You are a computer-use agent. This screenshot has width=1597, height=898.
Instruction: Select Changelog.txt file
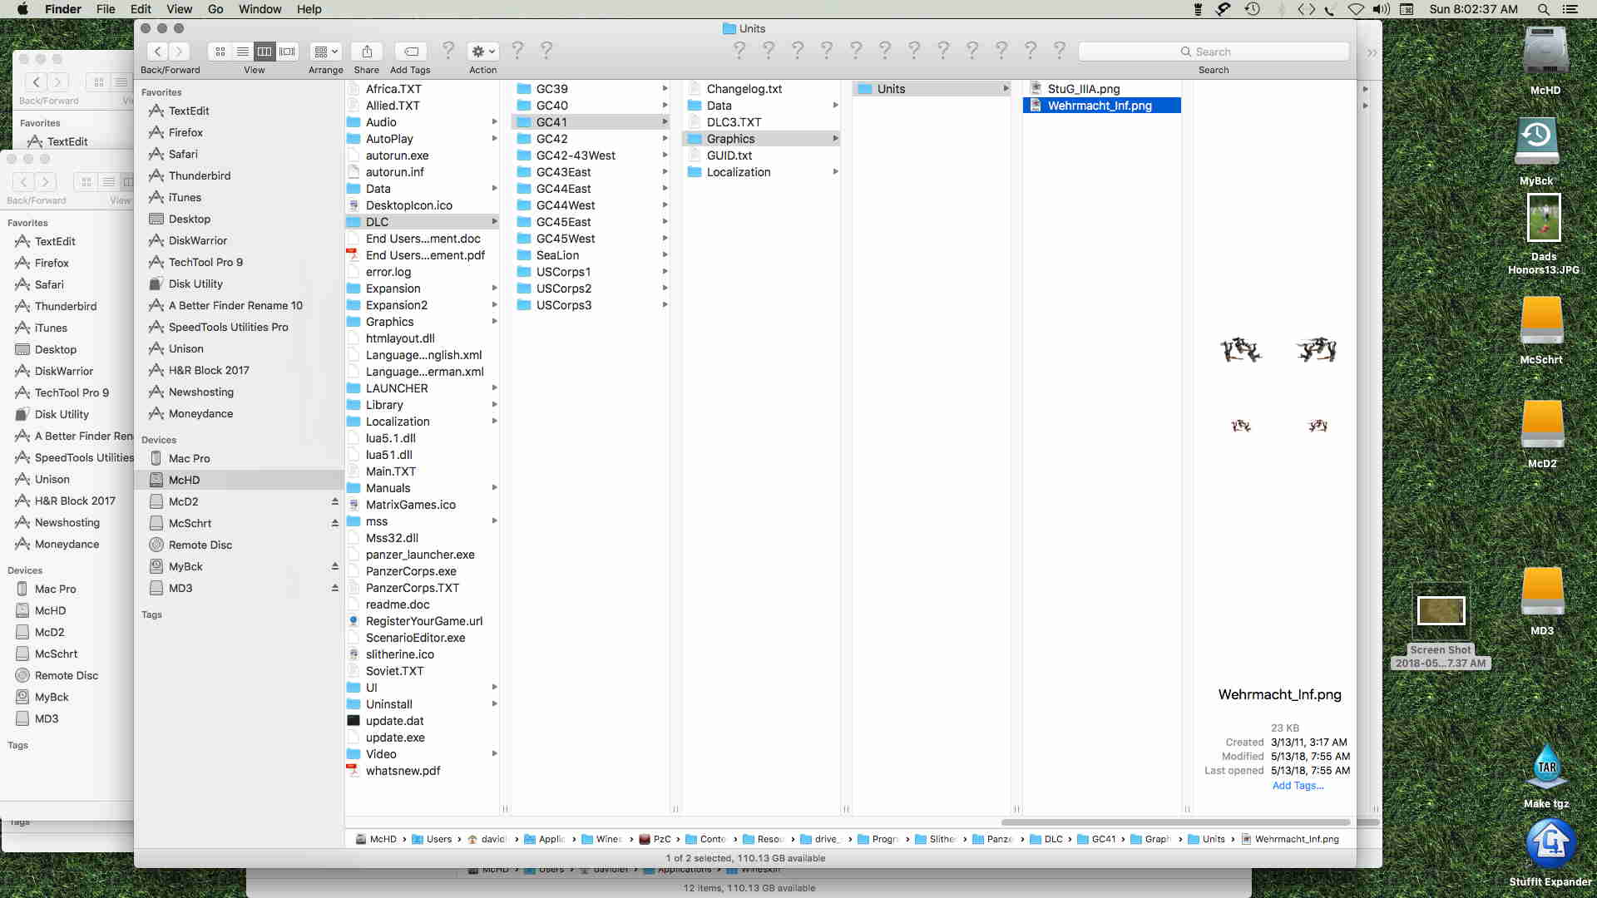pyautogui.click(x=744, y=89)
